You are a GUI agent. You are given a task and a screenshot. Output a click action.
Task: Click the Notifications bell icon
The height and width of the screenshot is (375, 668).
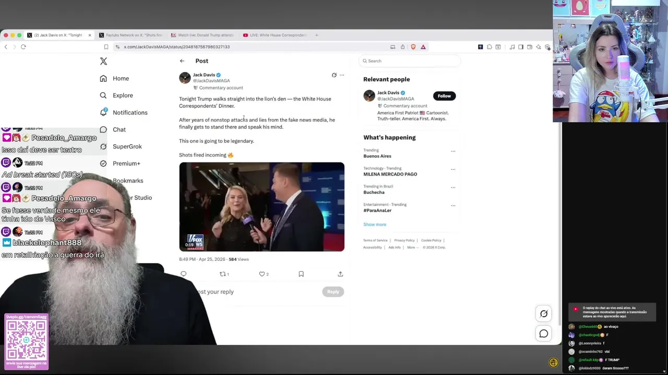pyautogui.click(x=103, y=113)
